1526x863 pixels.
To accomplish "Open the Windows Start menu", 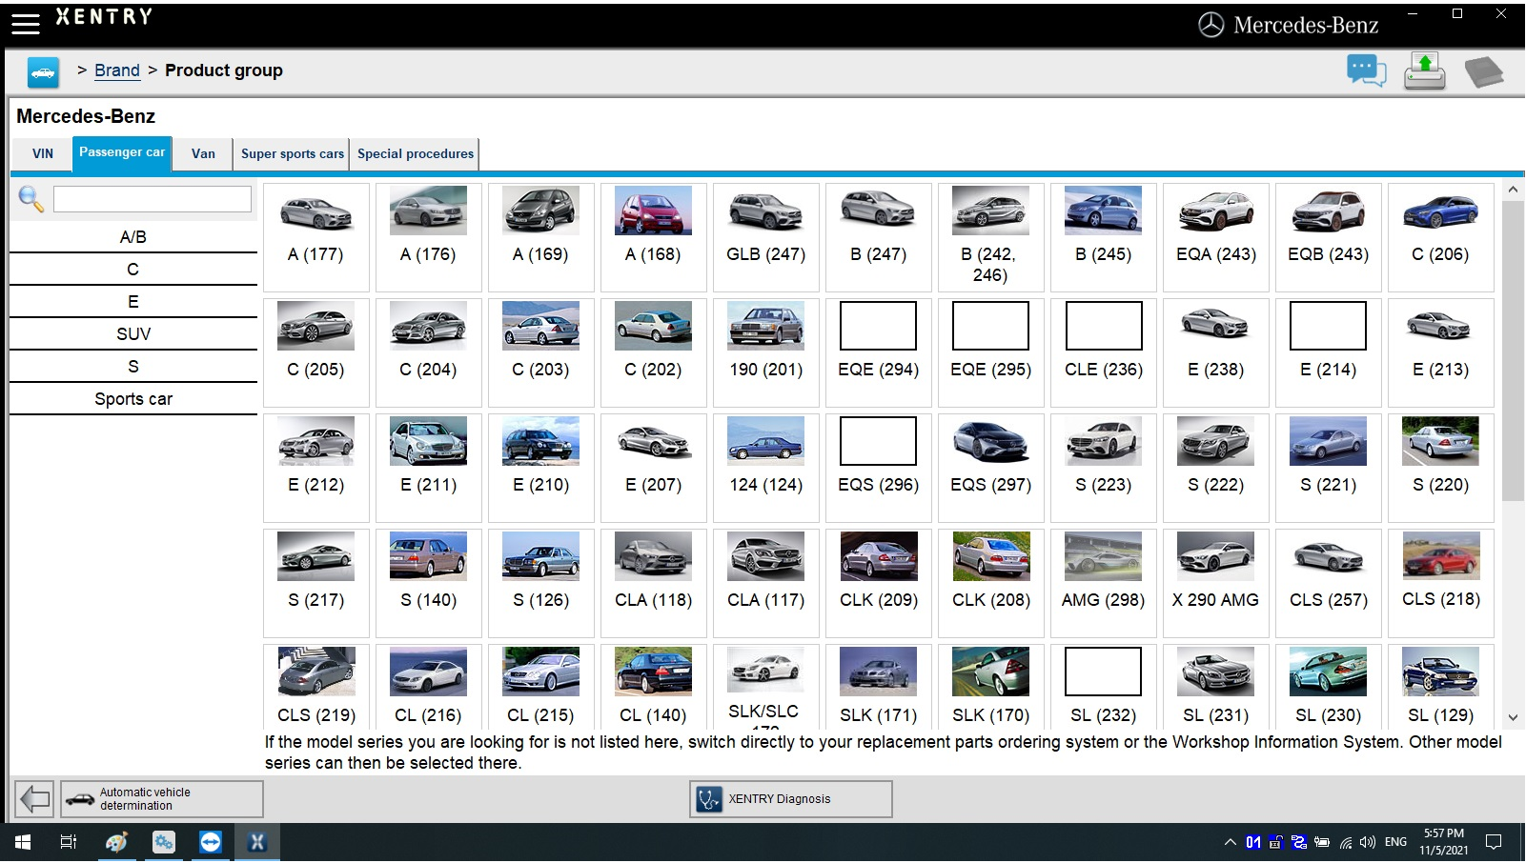I will click(23, 842).
